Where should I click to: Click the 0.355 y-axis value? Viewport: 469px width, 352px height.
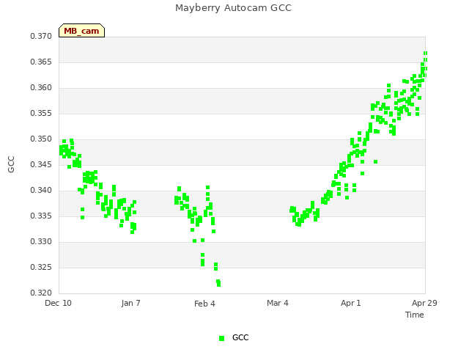(x=41, y=114)
